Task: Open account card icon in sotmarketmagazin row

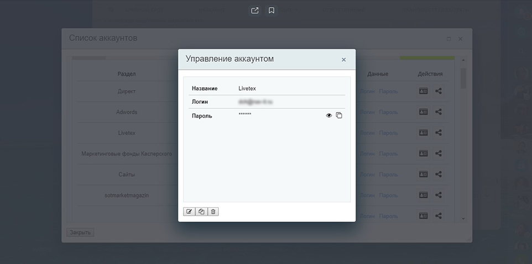Action: click(423, 195)
